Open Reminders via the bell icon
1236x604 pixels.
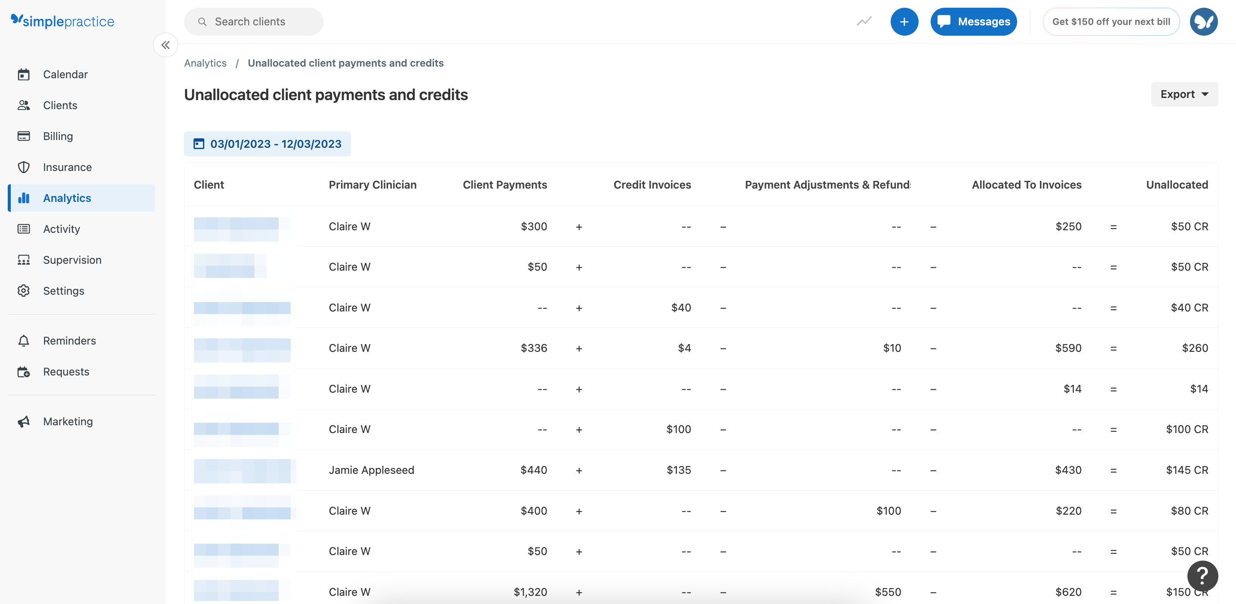24,340
